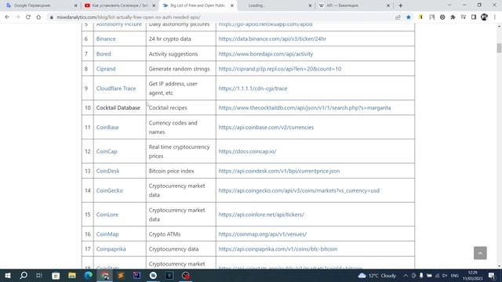Open the CoinMap link
Screen dimensions: 502x282
[107, 234]
